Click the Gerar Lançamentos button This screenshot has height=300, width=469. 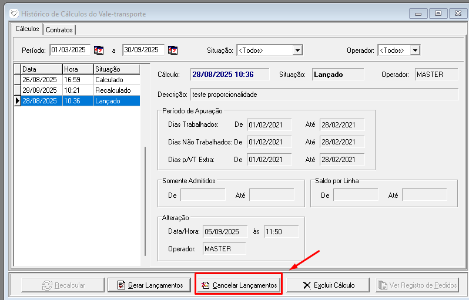pos(149,285)
